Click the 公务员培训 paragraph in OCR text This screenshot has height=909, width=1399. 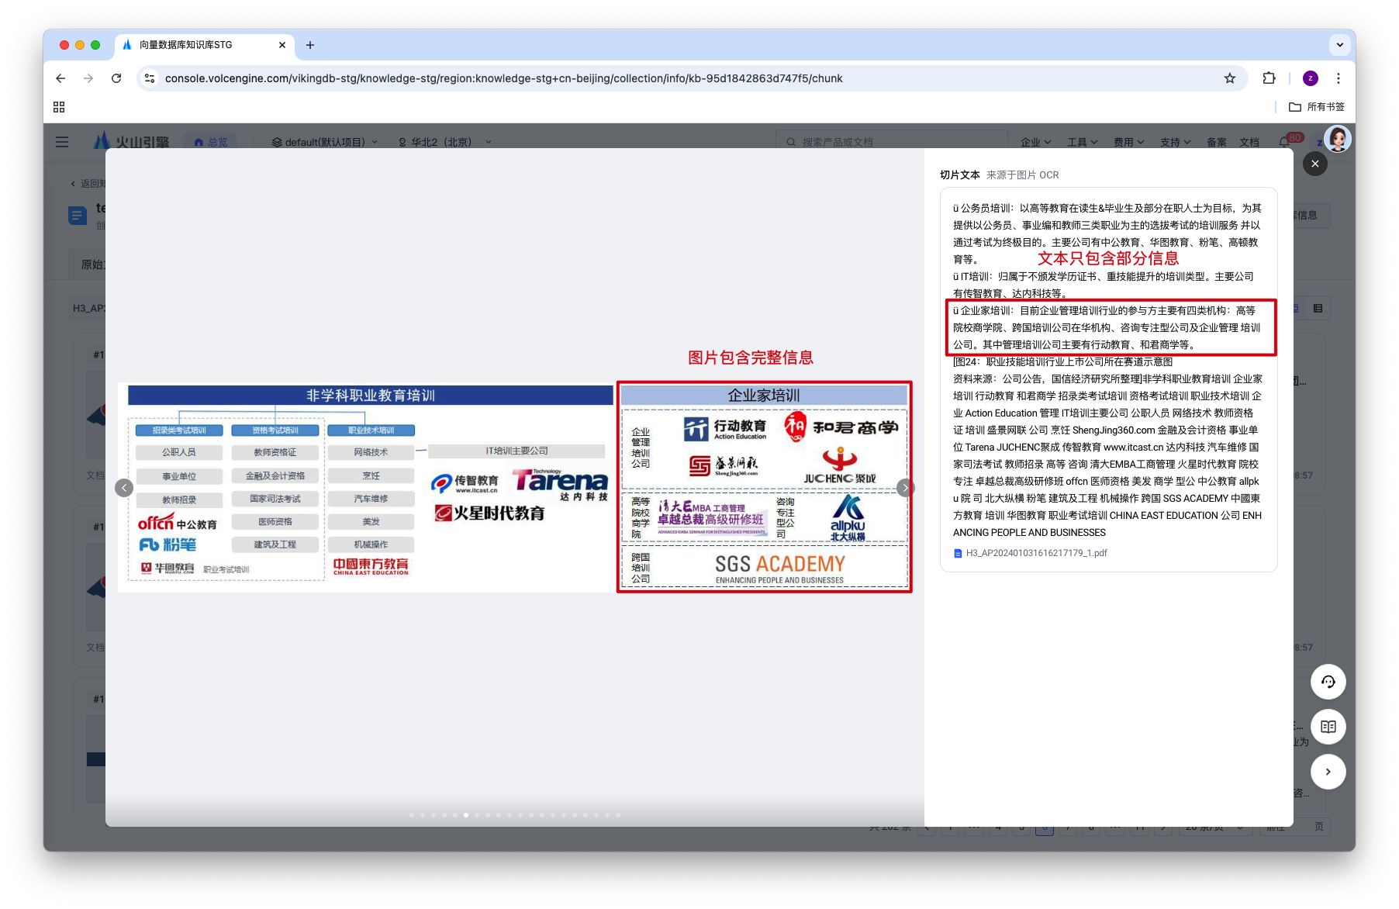[1107, 233]
